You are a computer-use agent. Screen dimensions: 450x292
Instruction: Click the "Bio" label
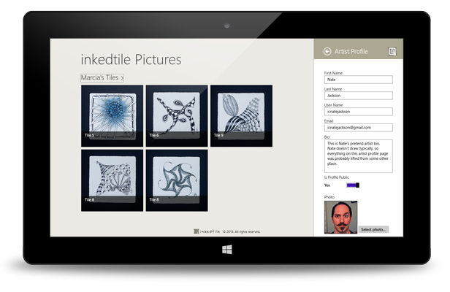pyautogui.click(x=327, y=137)
